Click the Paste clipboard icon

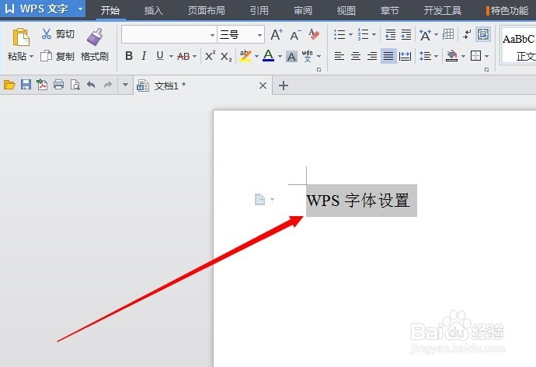point(21,37)
